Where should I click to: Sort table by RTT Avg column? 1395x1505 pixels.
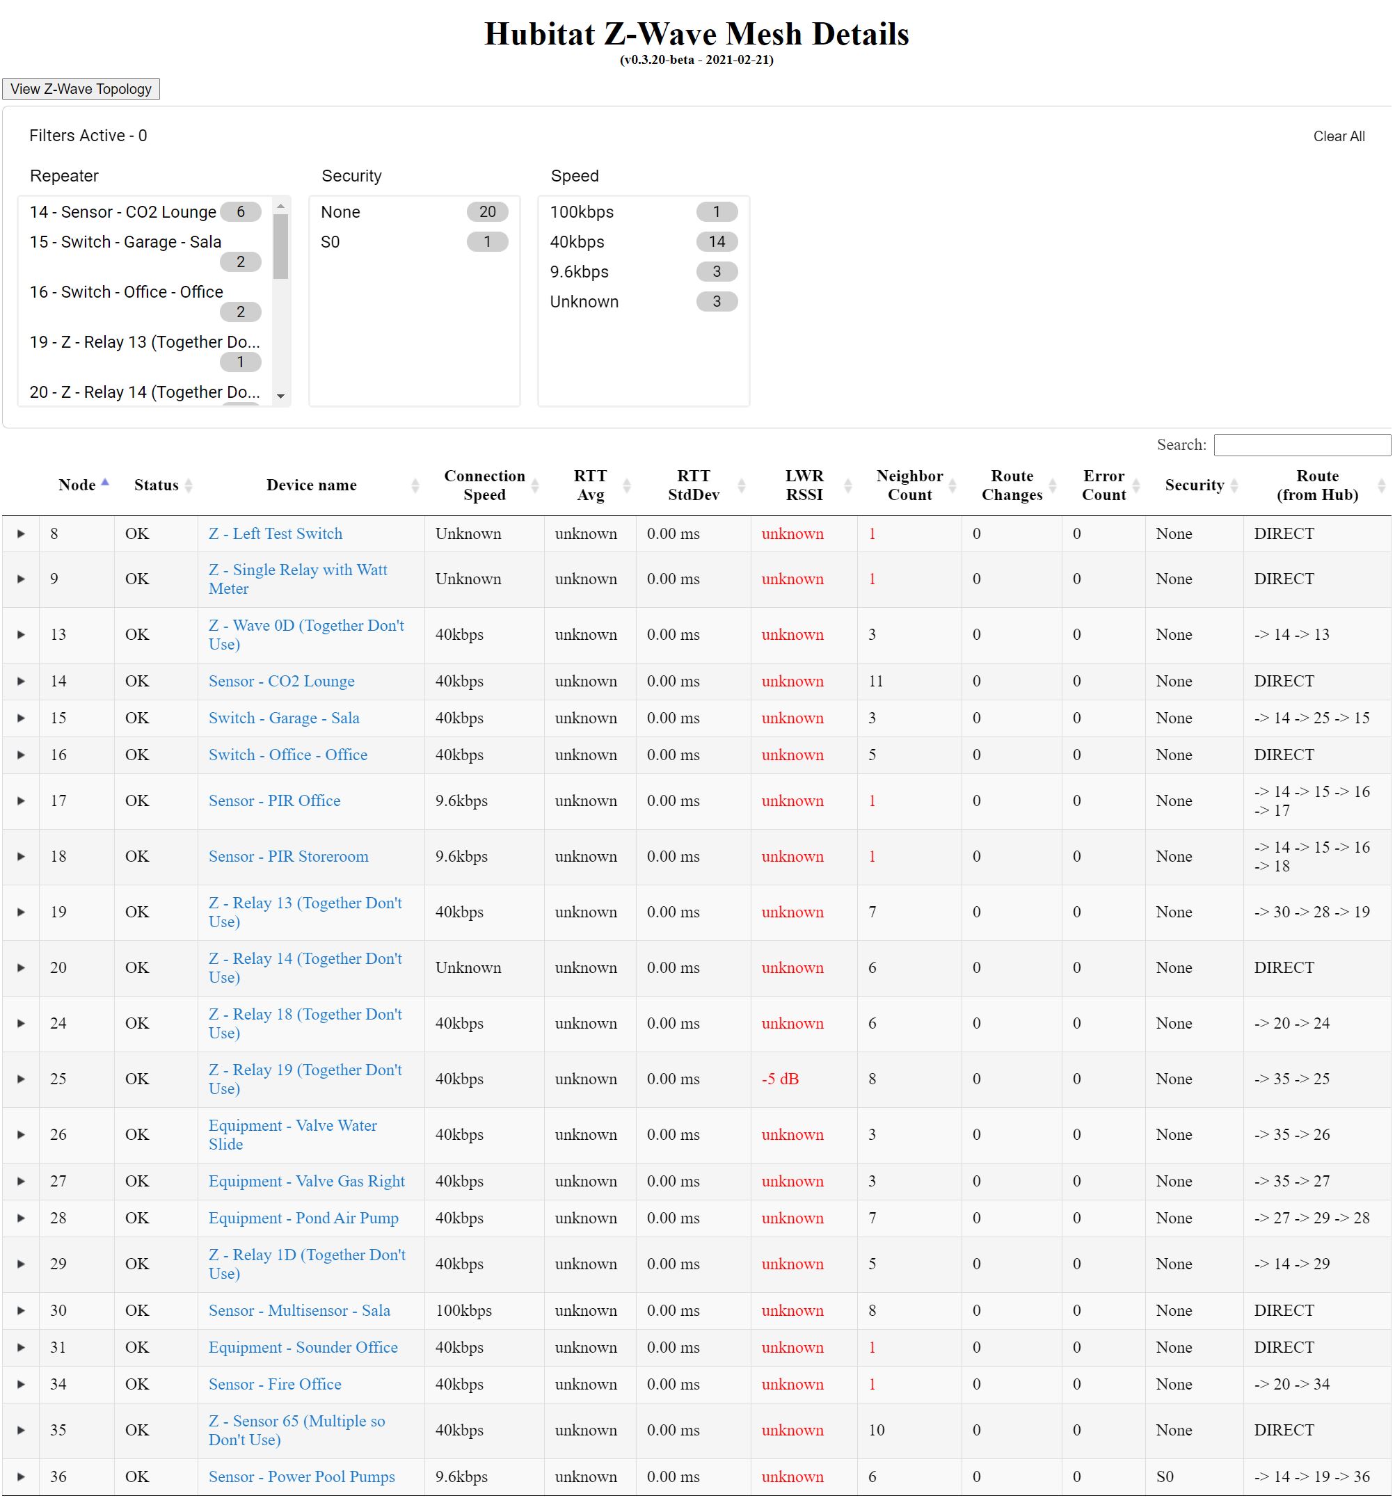[x=590, y=485]
